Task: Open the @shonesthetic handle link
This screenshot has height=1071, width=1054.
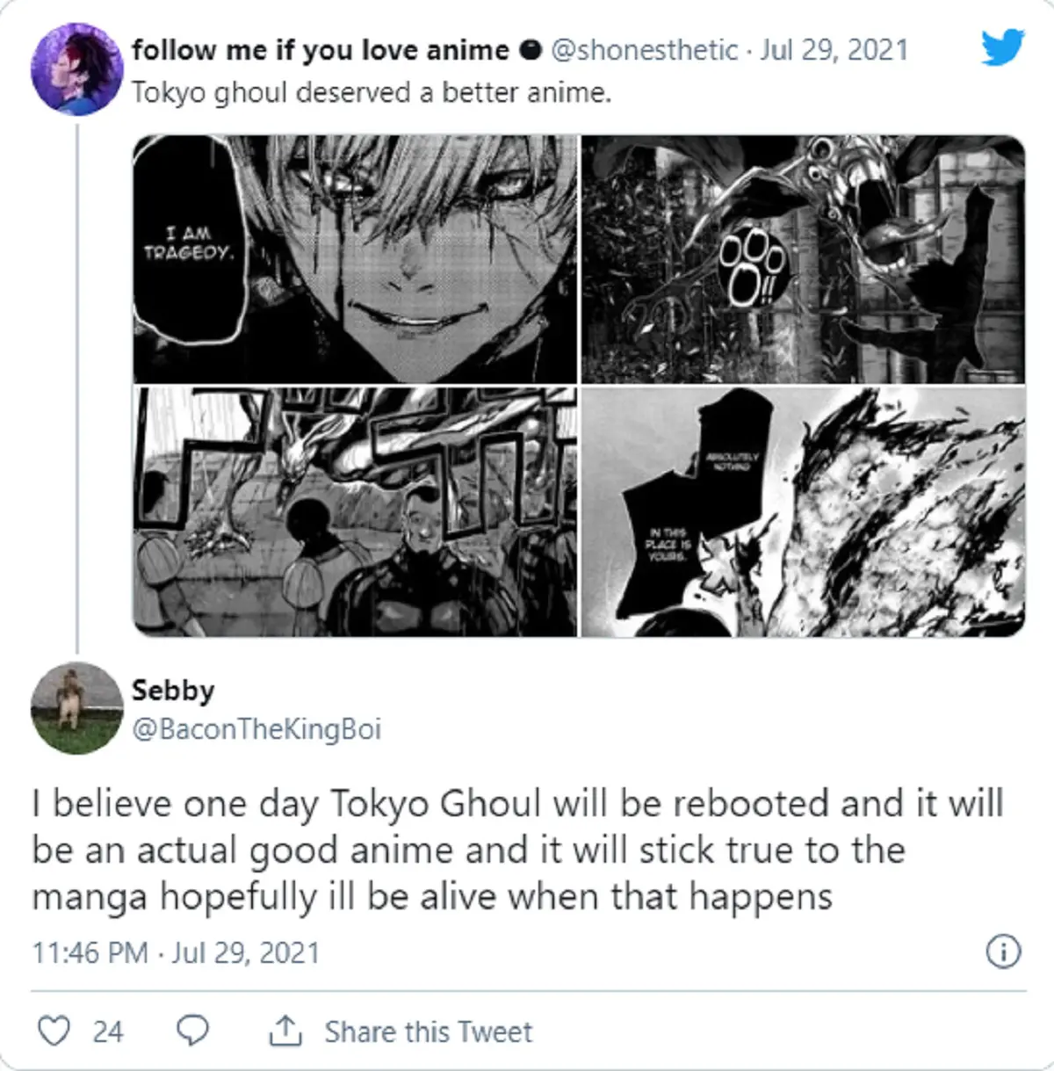Action: click(644, 50)
